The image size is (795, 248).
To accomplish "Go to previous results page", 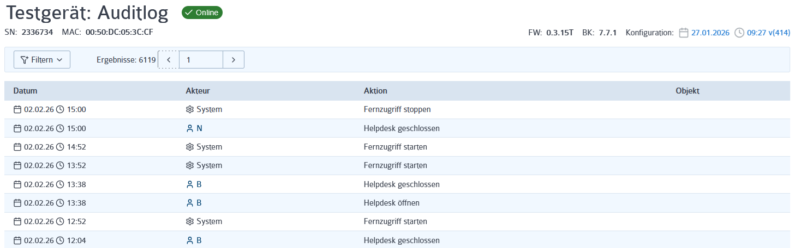I will tap(169, 60).
